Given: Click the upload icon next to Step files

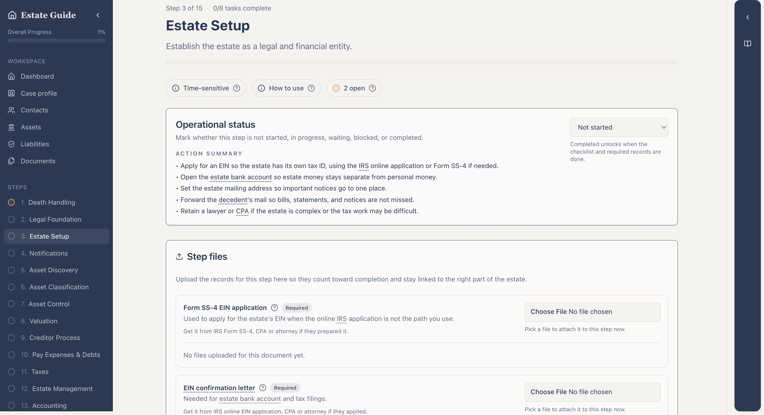Looking at the screenshot, I should [x=179, y=256].
